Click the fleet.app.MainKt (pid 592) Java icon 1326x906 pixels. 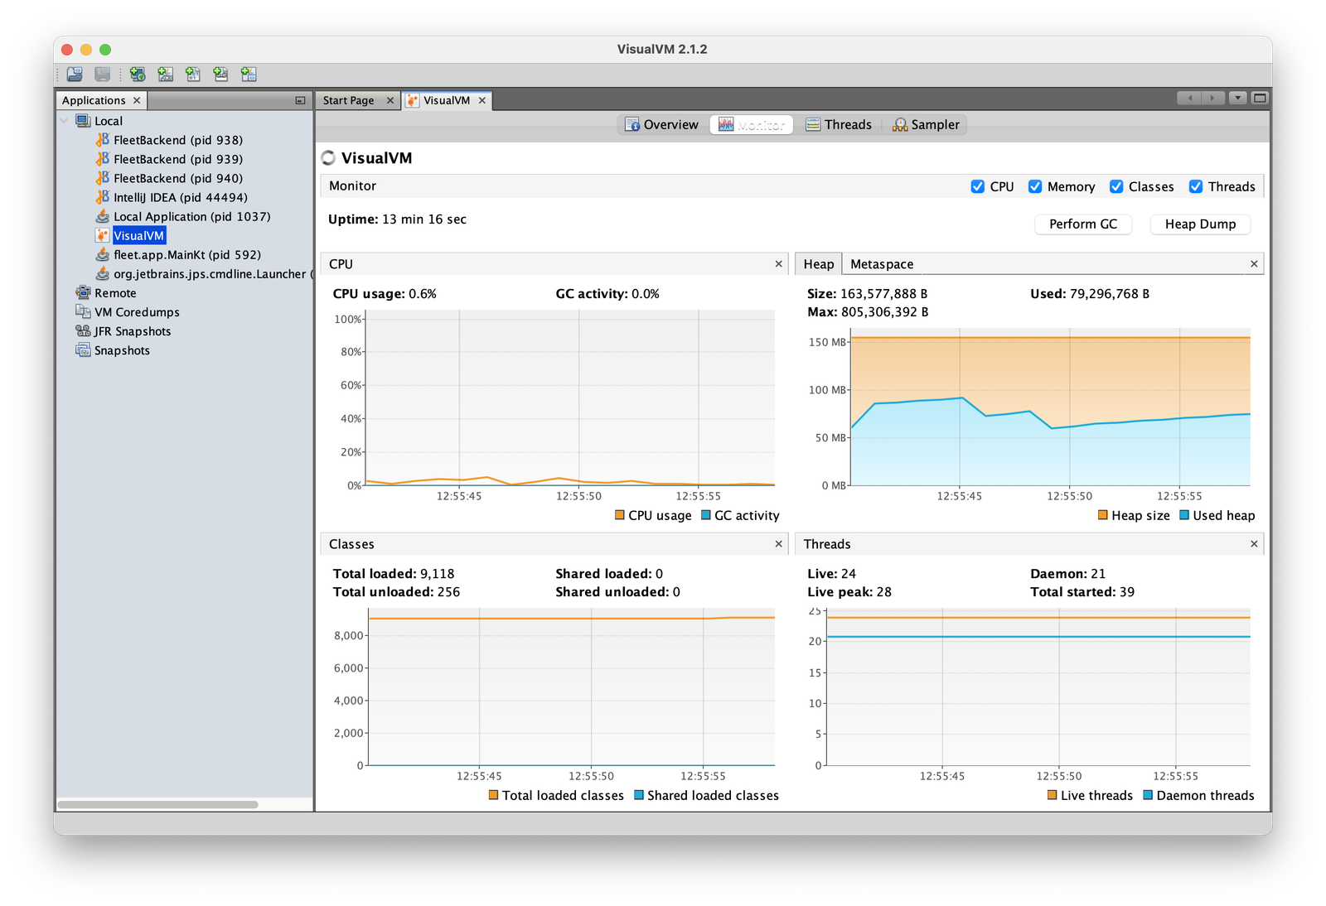coord(103,254)
